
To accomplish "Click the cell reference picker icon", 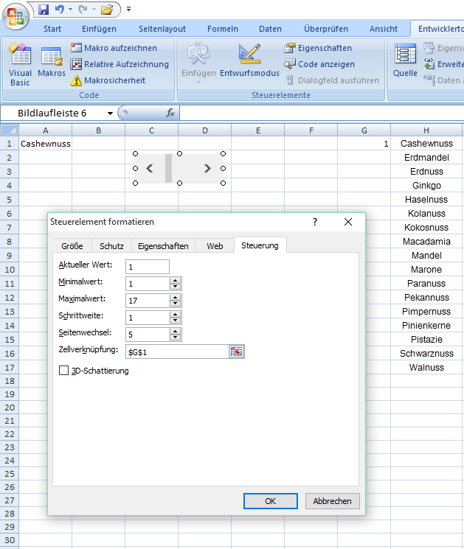I will pyautogui.click(x=236, y=352).
